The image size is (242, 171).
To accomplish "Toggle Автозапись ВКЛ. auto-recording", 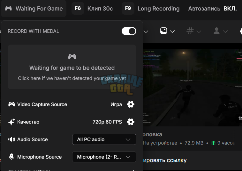I will (212, 9).
